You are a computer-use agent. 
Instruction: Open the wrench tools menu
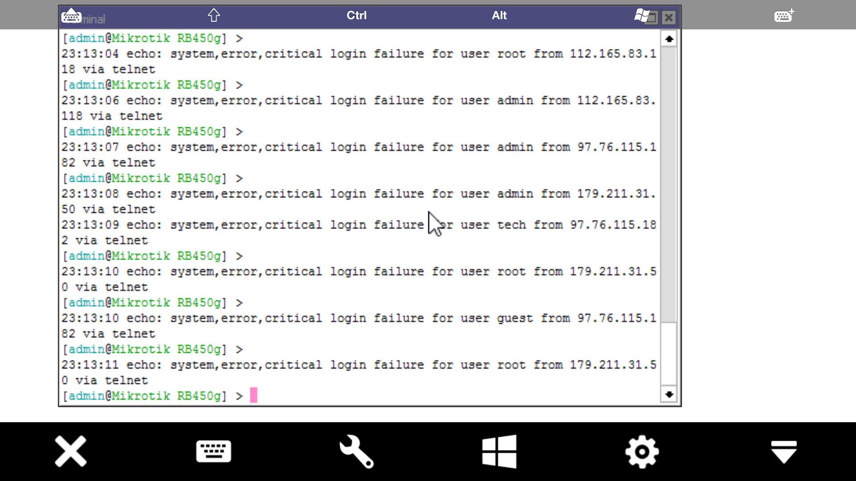(356, 451)
